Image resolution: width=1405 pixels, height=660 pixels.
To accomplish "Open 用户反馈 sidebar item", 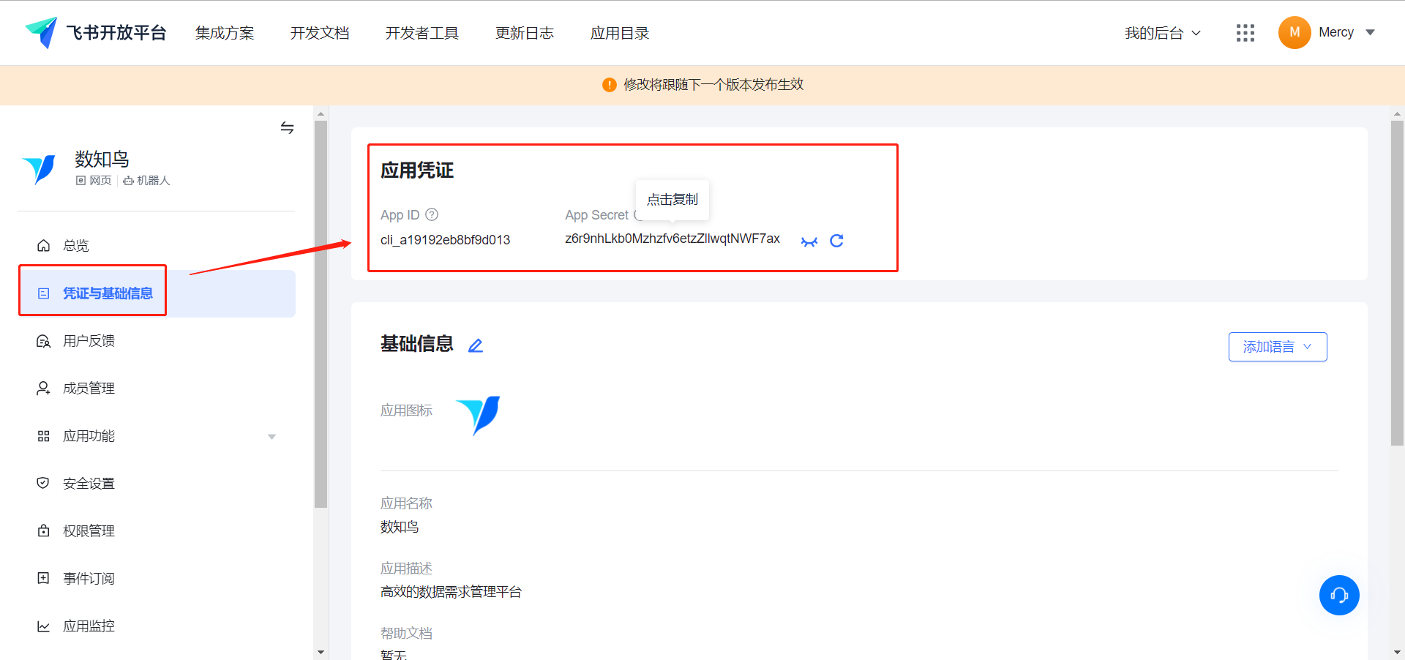I will coord(157,341).
